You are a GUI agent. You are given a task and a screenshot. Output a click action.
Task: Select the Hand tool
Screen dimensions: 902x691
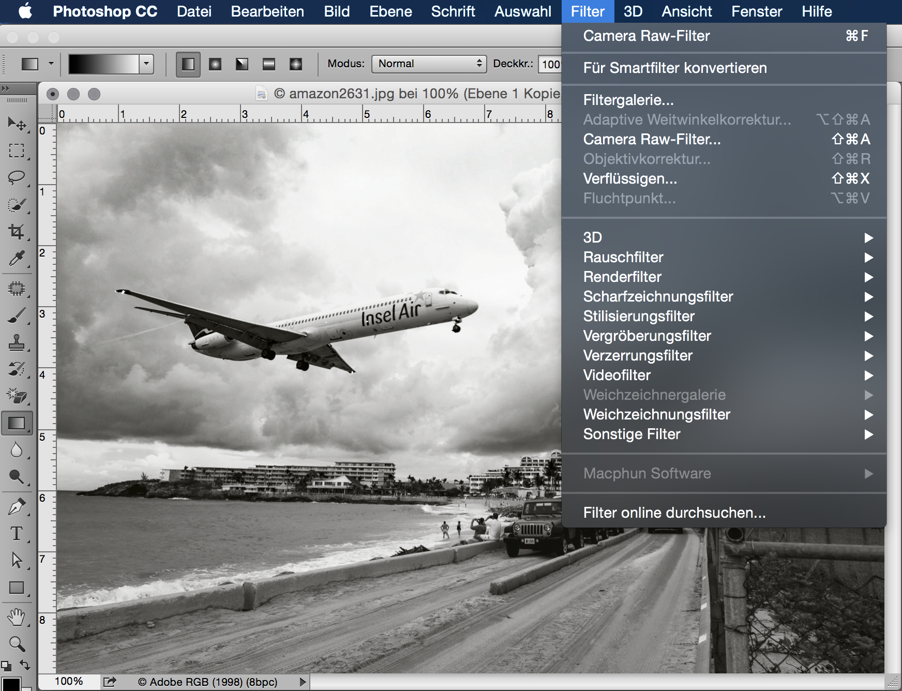[17, 617]
